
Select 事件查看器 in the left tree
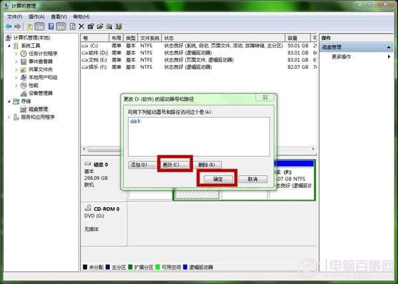[40, 62]
